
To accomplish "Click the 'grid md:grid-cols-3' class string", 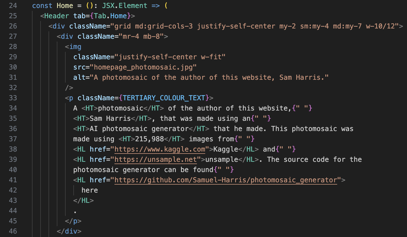I will pyautogui.click(x=154, y=26).
